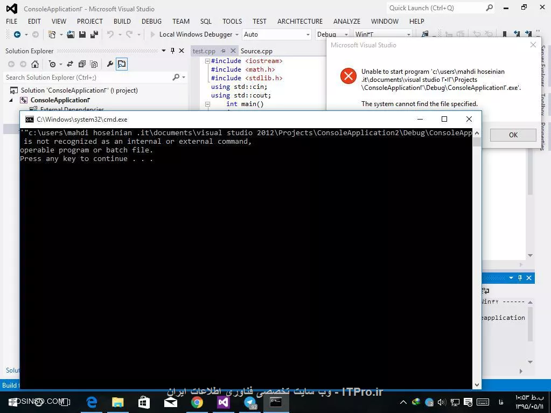This screenshot has width=551, height=413.
Task: Open the DEBUG menu
Action: [151, 21]
